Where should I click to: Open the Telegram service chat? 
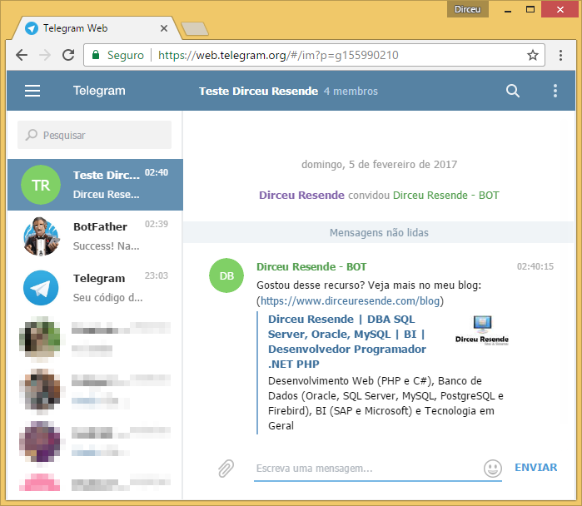click(x=95, y=288)
